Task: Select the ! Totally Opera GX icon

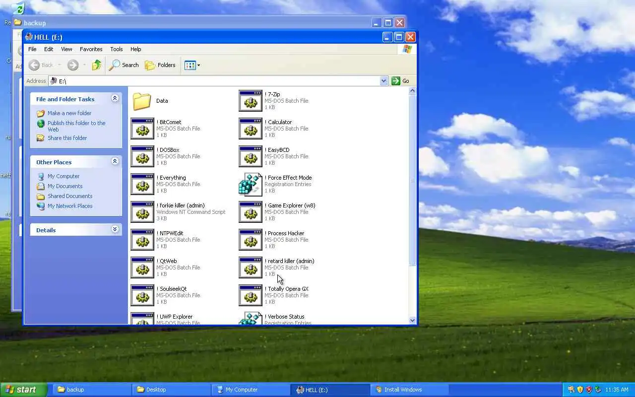Action: [x=251, y=295]
